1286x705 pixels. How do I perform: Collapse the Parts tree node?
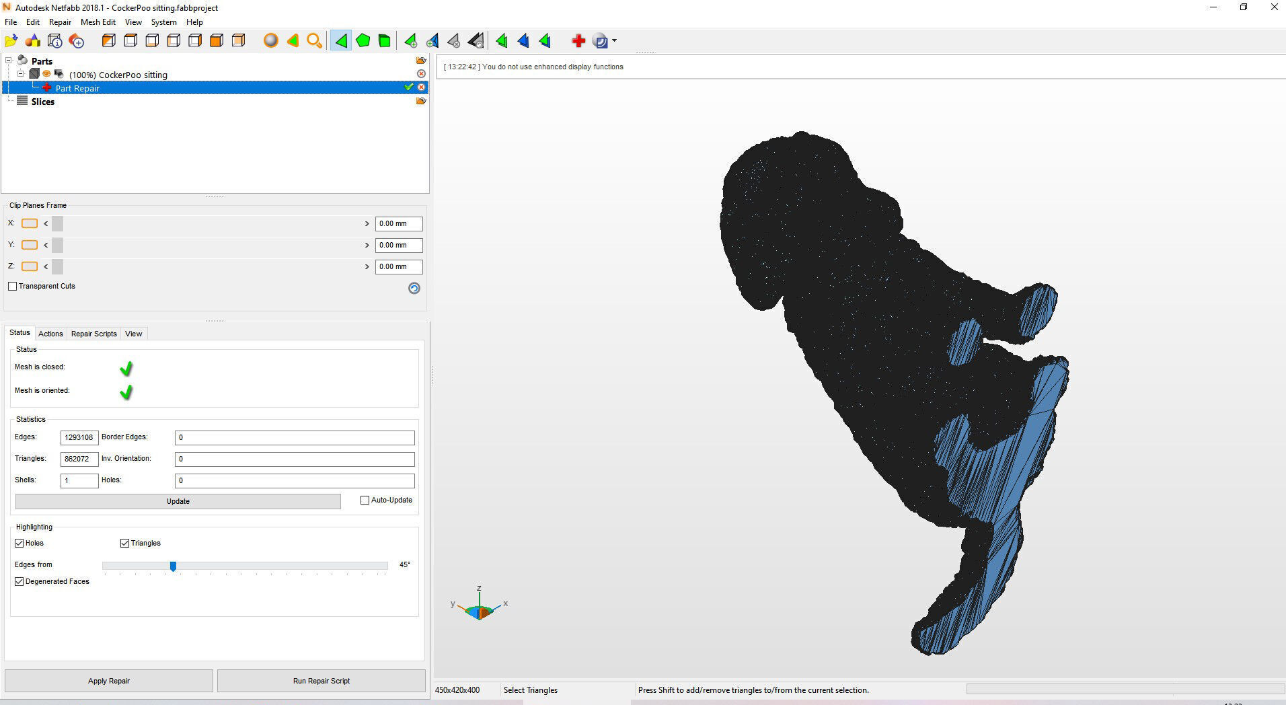click(9, 61)
